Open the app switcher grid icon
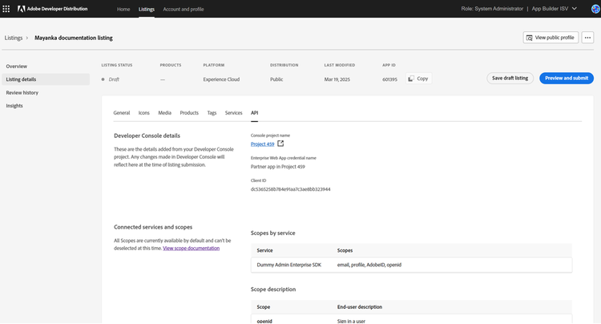The height and width of the screenshot is (324, 601). 6,9
